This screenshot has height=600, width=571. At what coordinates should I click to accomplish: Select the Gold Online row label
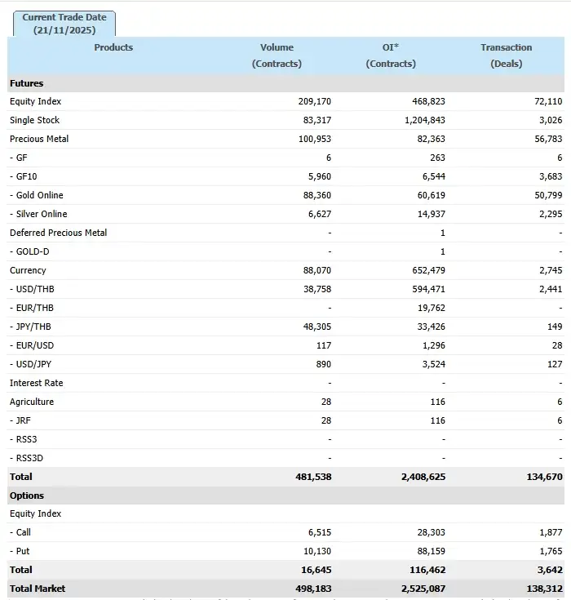37,195
